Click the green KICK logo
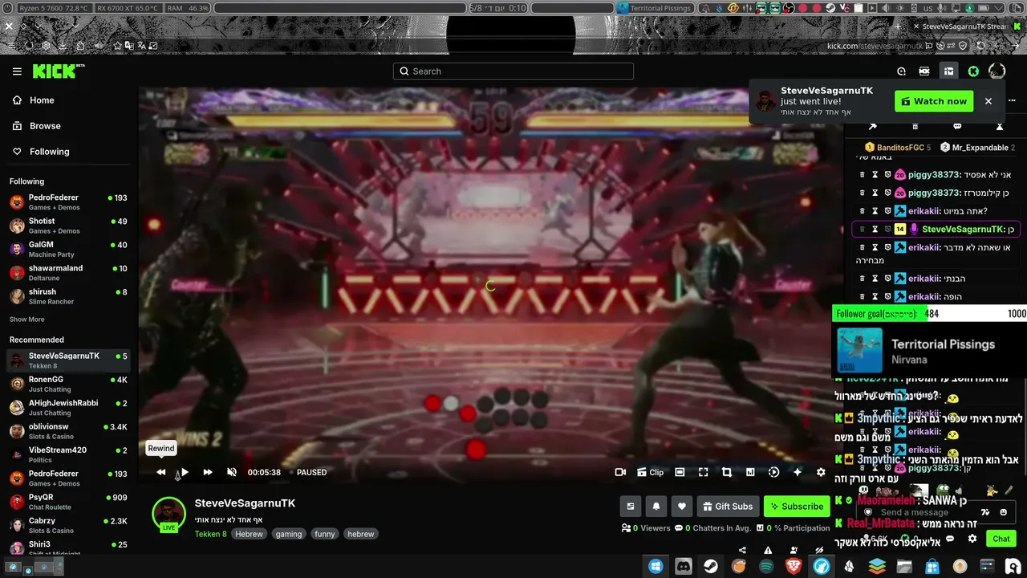The width and height of the screenshot is (1027, 578). coord(59,71)
